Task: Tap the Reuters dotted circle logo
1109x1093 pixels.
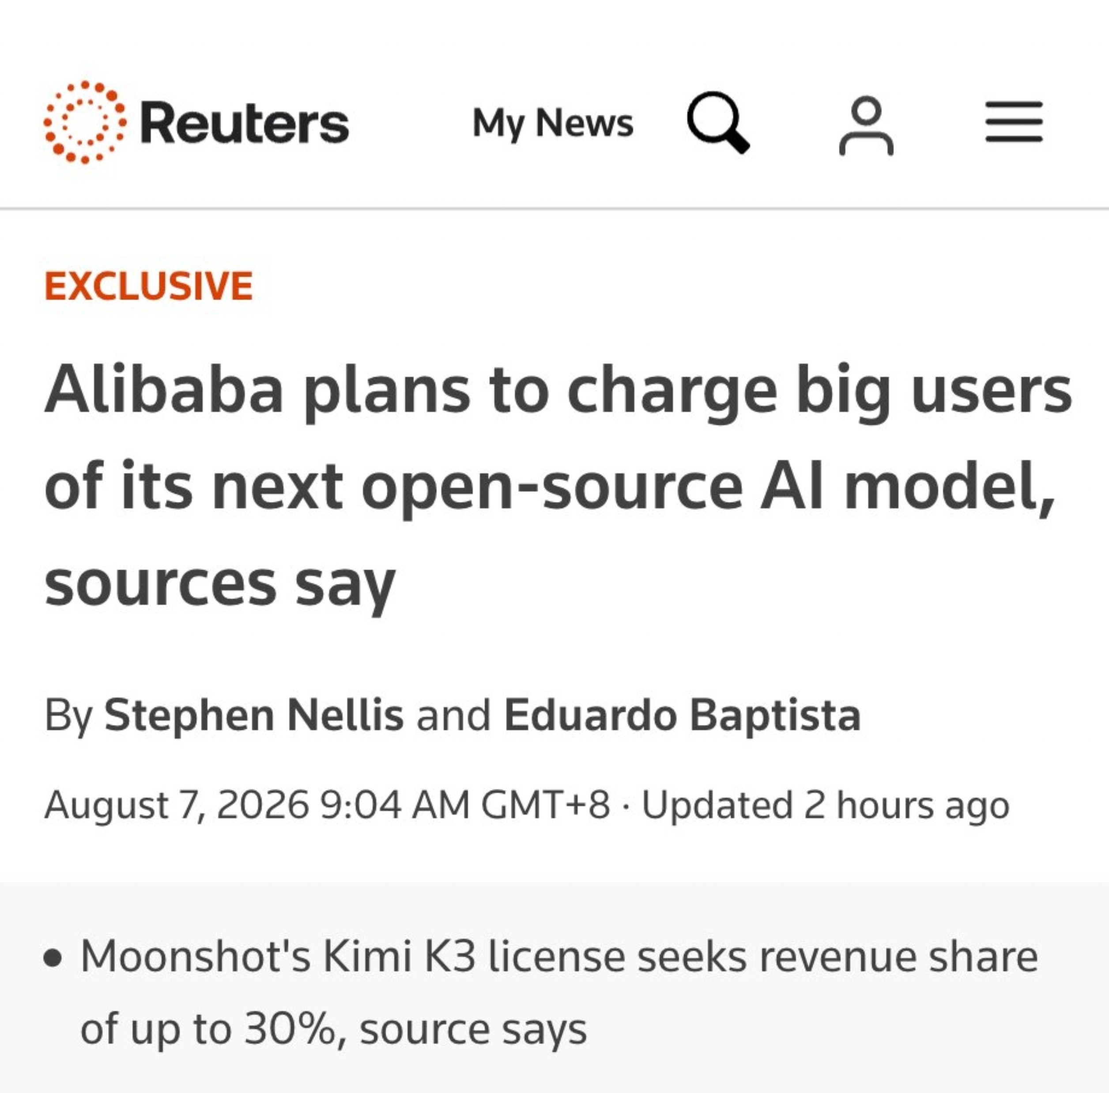Action: click(x=85, y=122)
